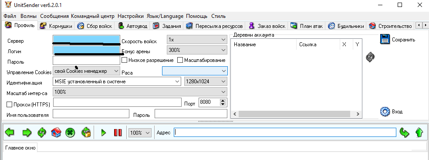Click the UnitSender app icon in title bar
The height and width of the screenshot is (160, 429).
(8, 5)
